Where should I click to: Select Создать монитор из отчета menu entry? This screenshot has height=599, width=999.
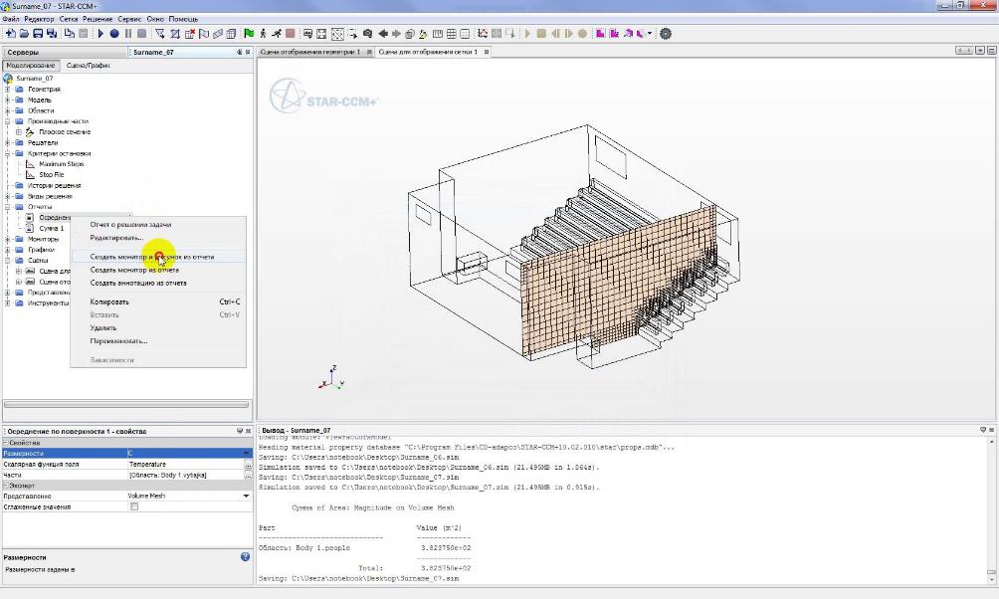pos(134,270)
